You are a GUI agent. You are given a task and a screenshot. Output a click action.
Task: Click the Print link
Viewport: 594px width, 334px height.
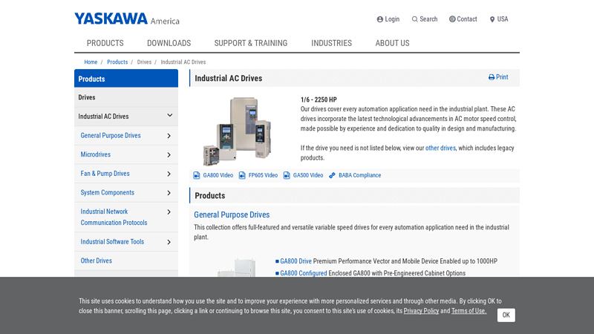pos(502,77)
